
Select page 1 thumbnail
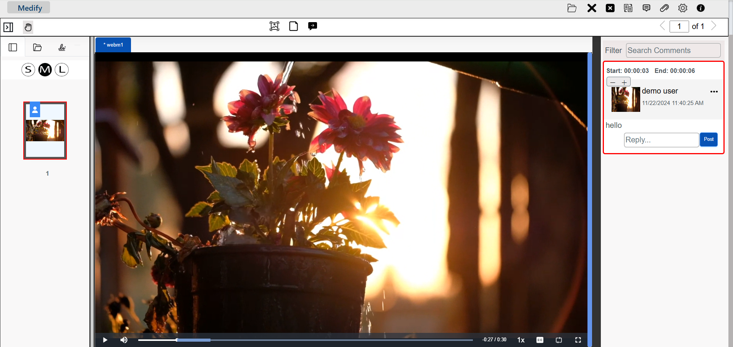(x=45, y=131)
